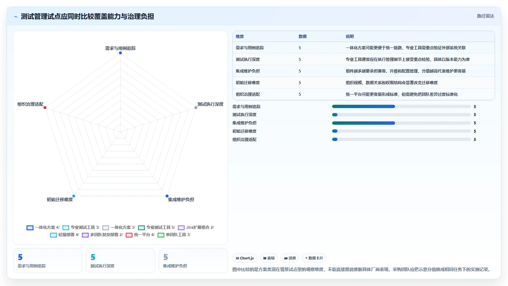
Task: Toggle the 多团队复杂部署 2/ legend series
Action: point(102,235)
